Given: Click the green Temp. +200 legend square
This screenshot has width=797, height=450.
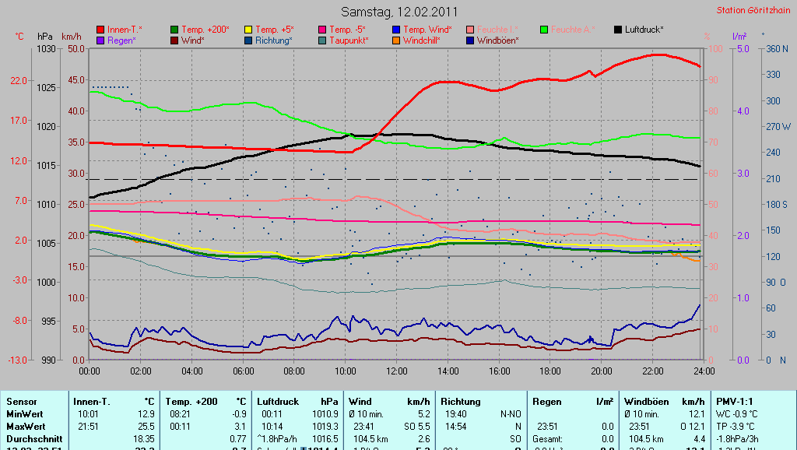Looking at the screenshot, I should [174, 30].
